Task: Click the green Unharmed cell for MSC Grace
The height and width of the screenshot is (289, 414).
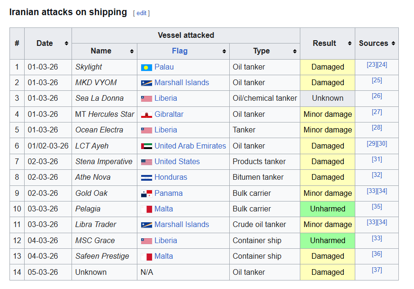Action: point(328,240)
